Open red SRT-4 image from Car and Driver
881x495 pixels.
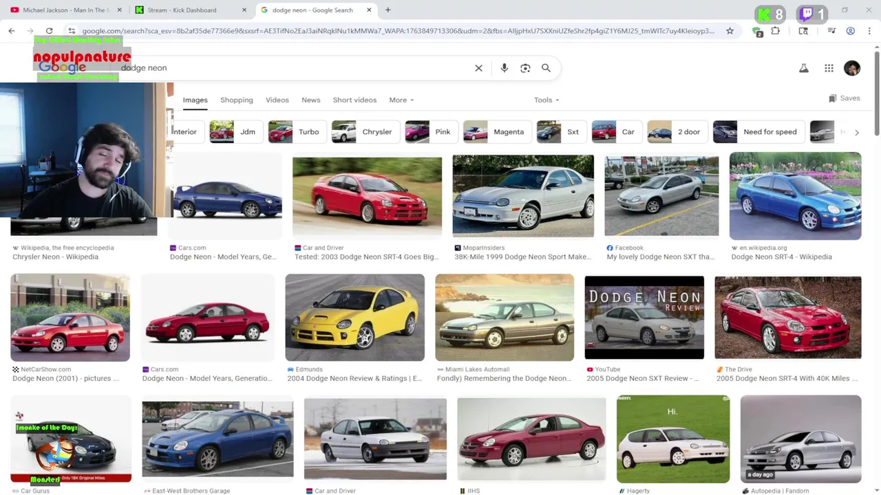[x=367, y=196]
